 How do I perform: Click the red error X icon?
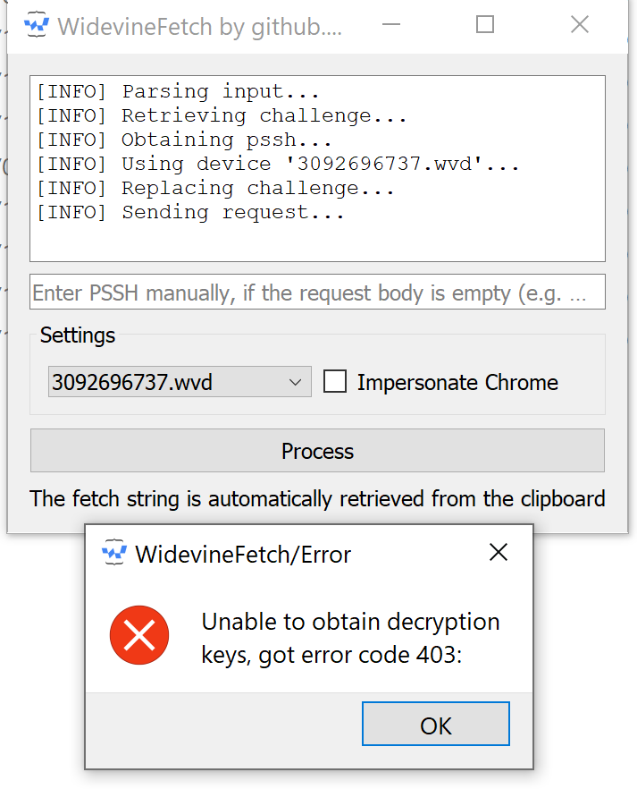coord(139,635)
